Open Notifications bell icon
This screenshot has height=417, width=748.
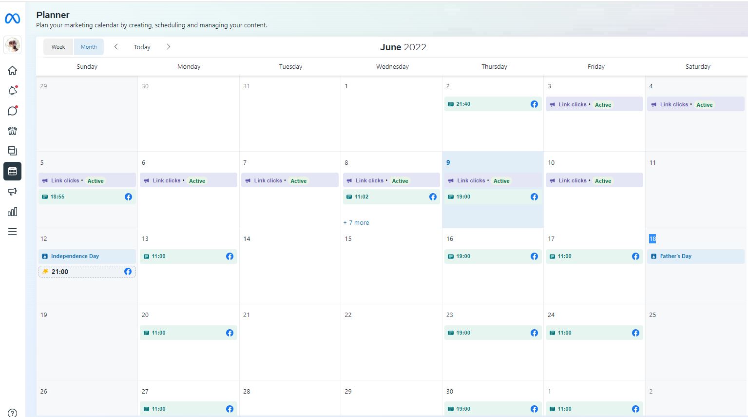tap(13, 91)
